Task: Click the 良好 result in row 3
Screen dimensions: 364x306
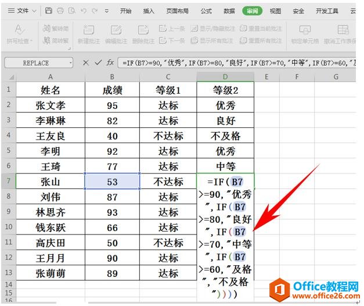Action: [x=225, y=120]
